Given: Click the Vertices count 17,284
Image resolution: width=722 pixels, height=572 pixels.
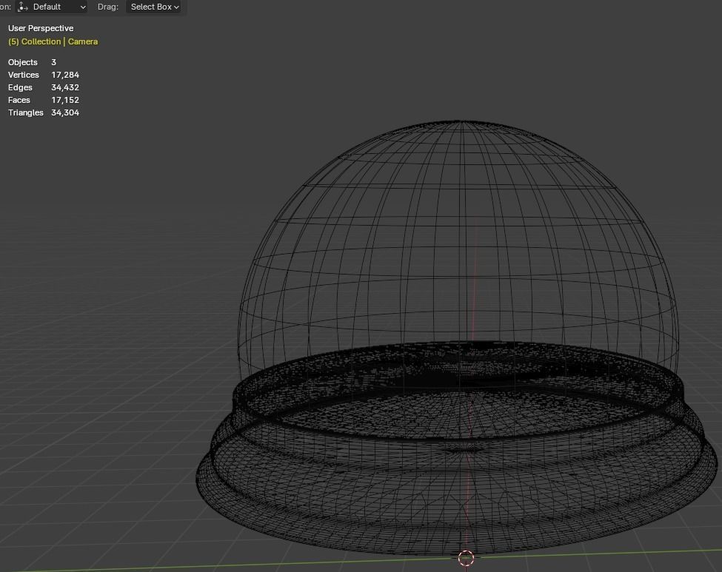Looking at the screenshot, I should tap(65, 75).
